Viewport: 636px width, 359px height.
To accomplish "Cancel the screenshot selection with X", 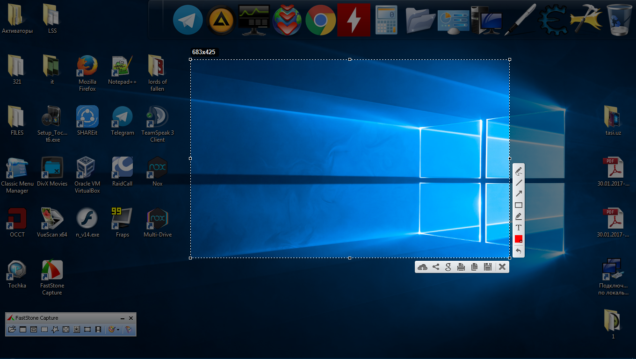I will pyautogui.click(x=502, y=267).
